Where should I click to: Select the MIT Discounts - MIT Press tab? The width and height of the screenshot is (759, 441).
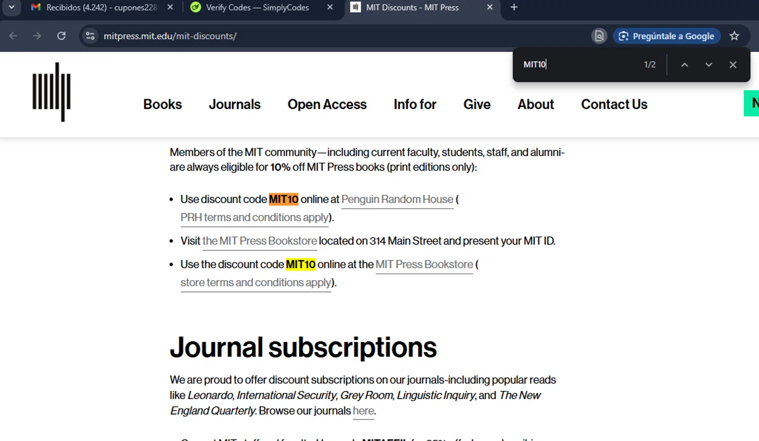(412, 8)
